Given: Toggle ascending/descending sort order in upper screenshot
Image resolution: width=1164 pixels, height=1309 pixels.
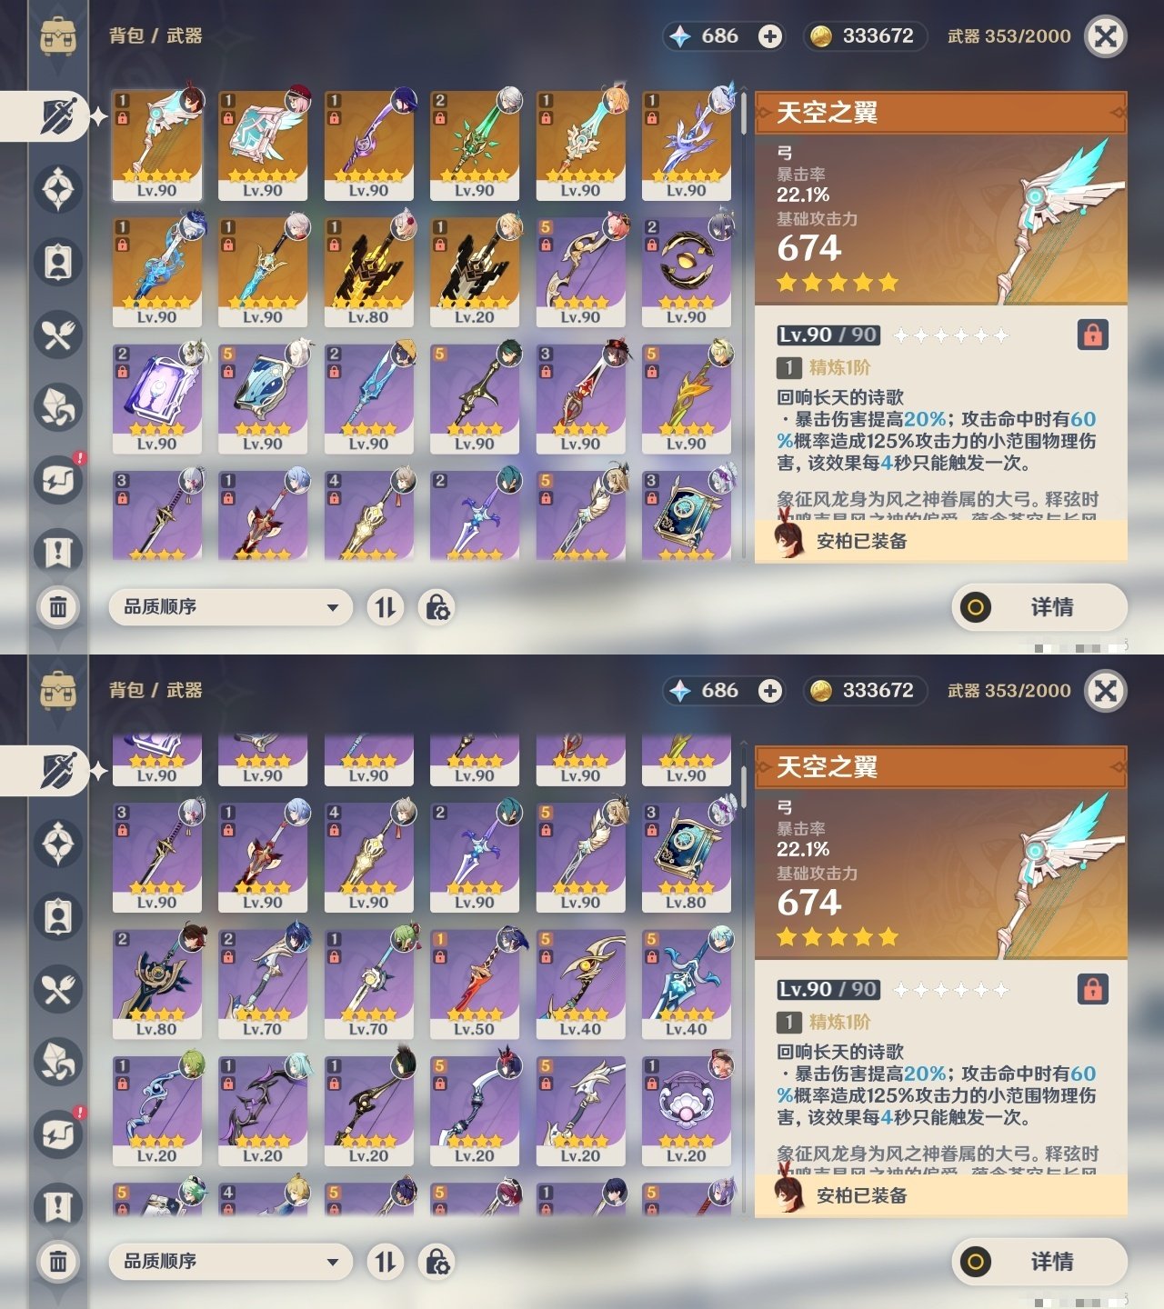Looking at the screenshot, I should [x=386, y=606].
